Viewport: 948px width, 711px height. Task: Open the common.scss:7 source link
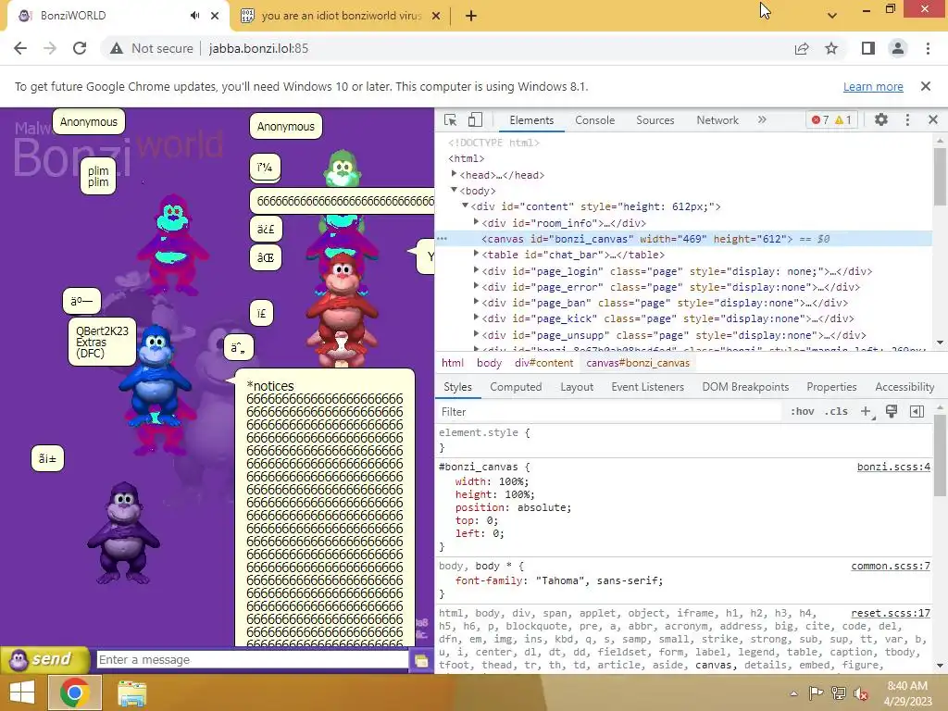click(891, 566)
